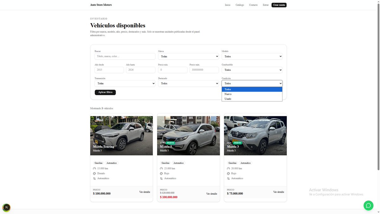
Task: Open the Marca dropdown
Action: pyautogui.click(x=188, y=56)
